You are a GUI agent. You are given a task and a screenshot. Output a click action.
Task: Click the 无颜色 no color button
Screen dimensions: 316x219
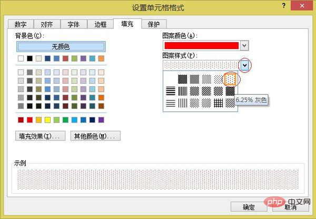(61, 47)
